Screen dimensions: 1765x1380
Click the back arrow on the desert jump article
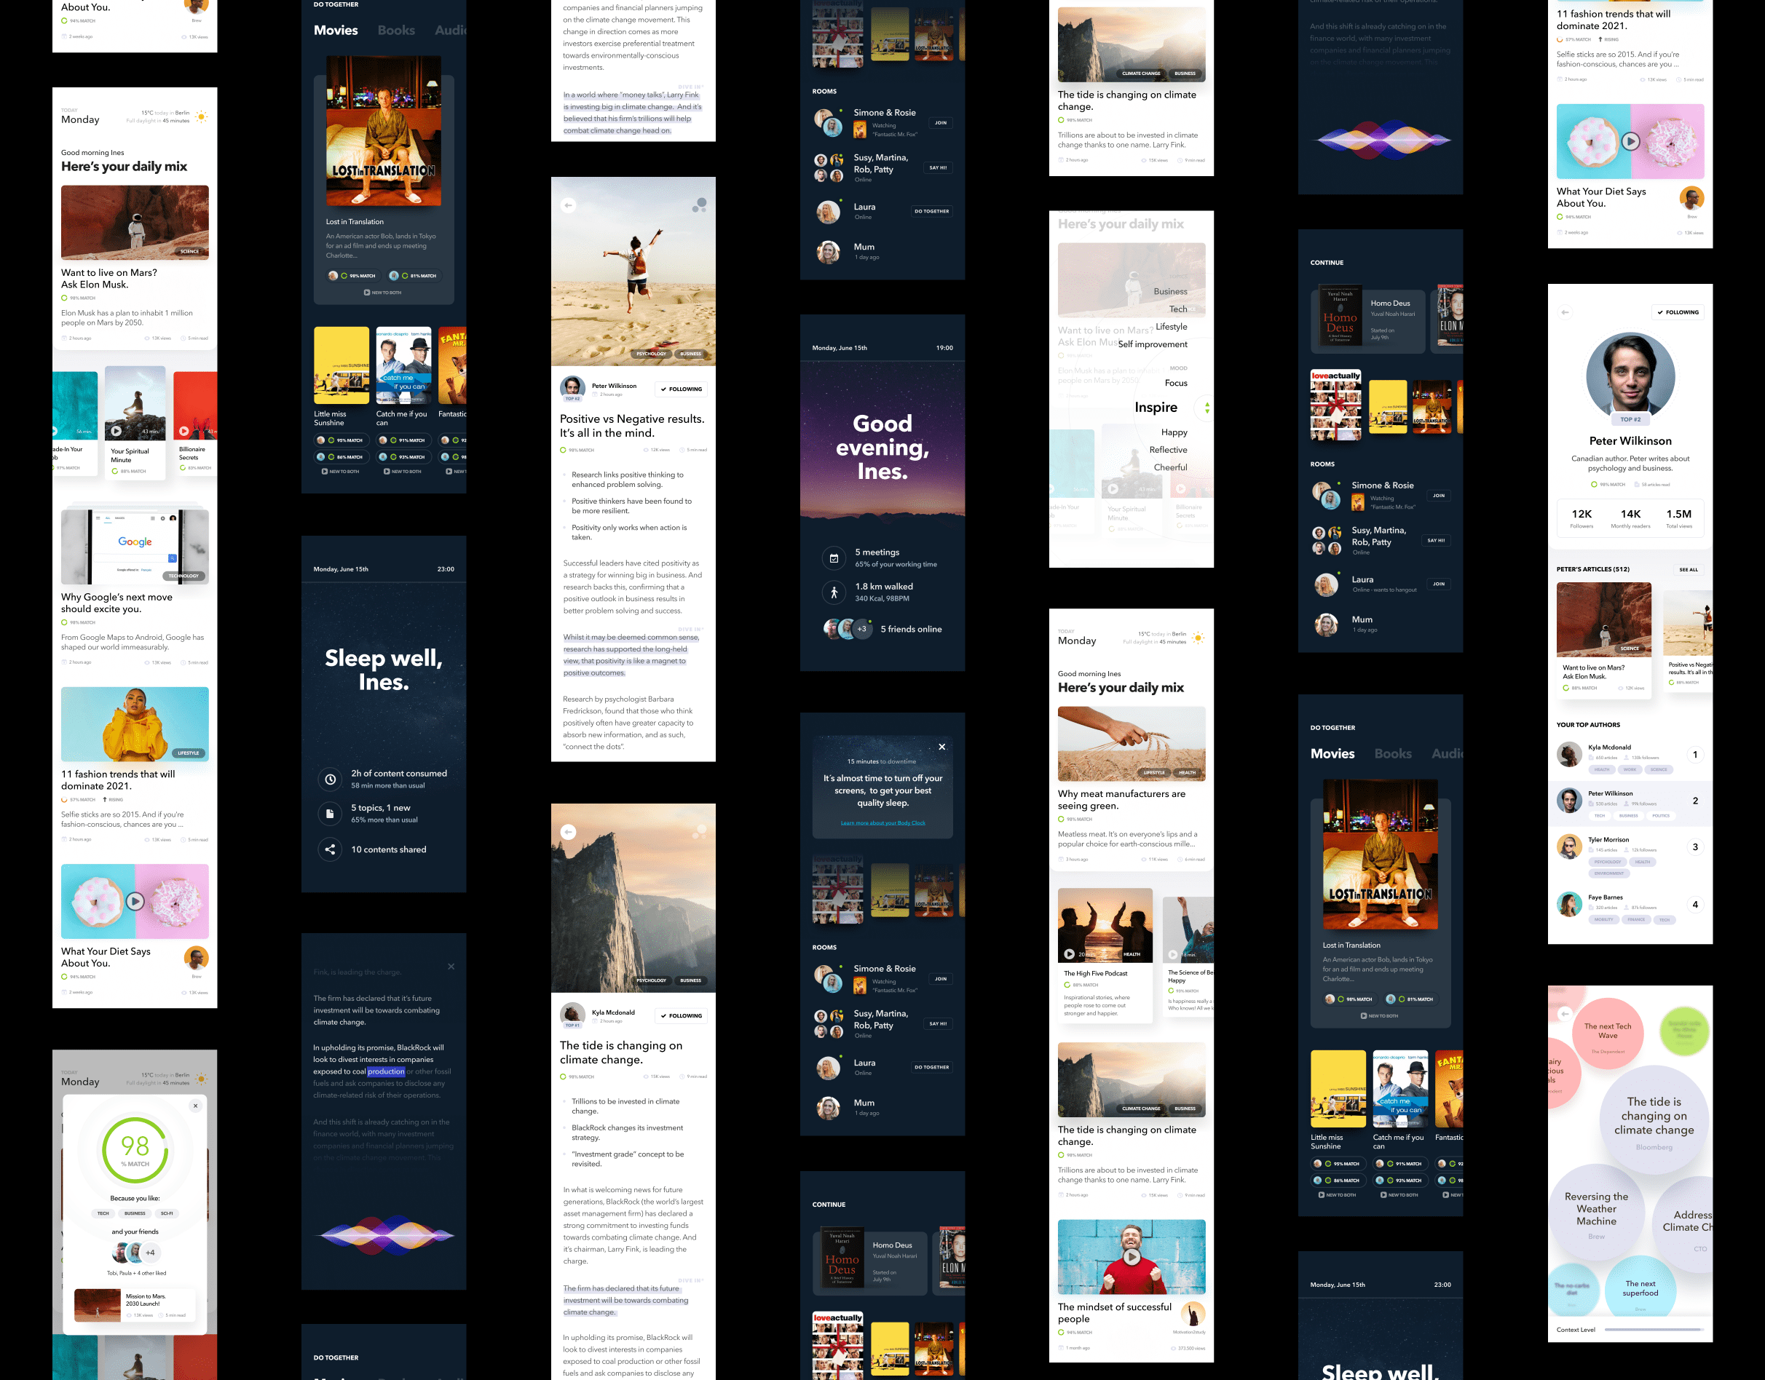(568, 205)
